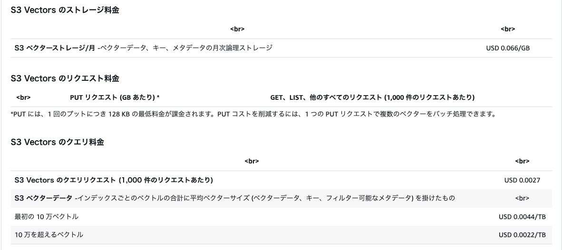Click the S3 Vectors のクエリ料金 heading
The height and width of the screenshot is (250, 562).
57,142
